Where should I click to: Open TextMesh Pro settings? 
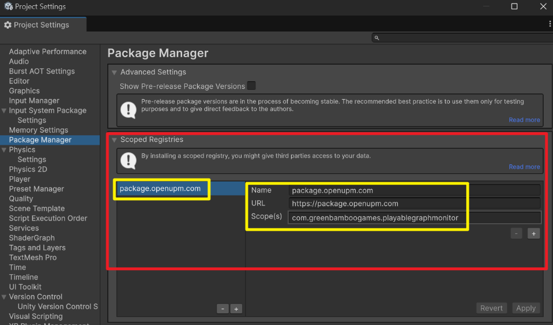click(x=33, y=257)
